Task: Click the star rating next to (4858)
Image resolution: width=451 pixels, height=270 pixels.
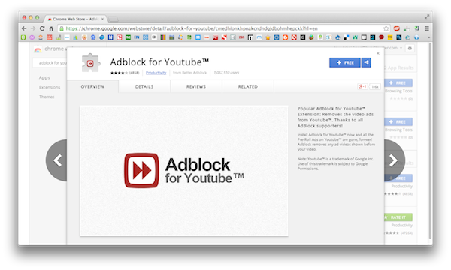Action: click(x=119, y=73)
